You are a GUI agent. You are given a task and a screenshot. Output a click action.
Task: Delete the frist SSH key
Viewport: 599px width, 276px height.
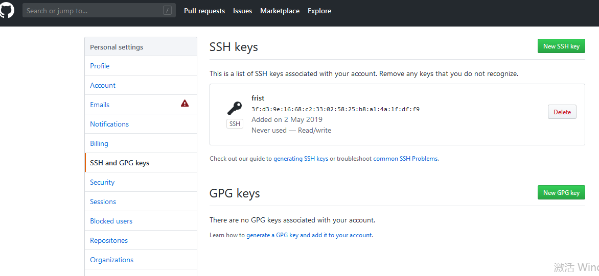click(562, 112)
